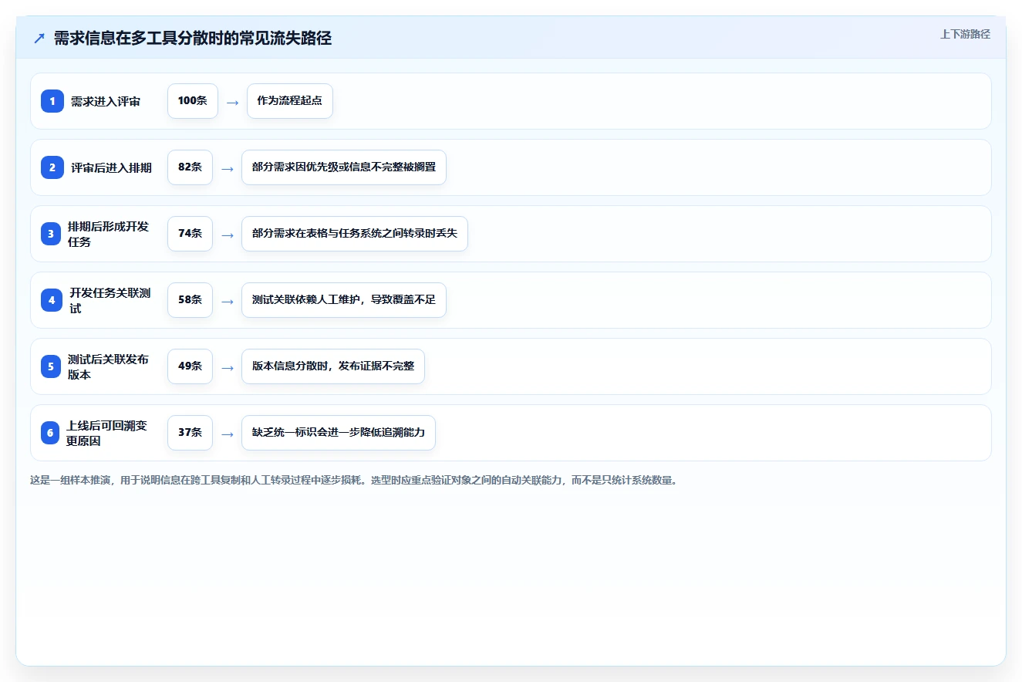Click the 58条 count chip
Screen dimensions: 1022x682
pyautogui.click(x=190, y=300)
